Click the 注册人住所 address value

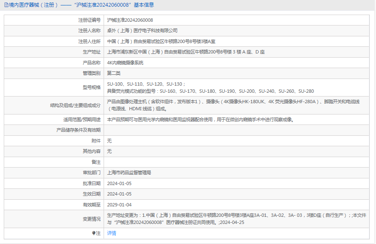point(161,41)
